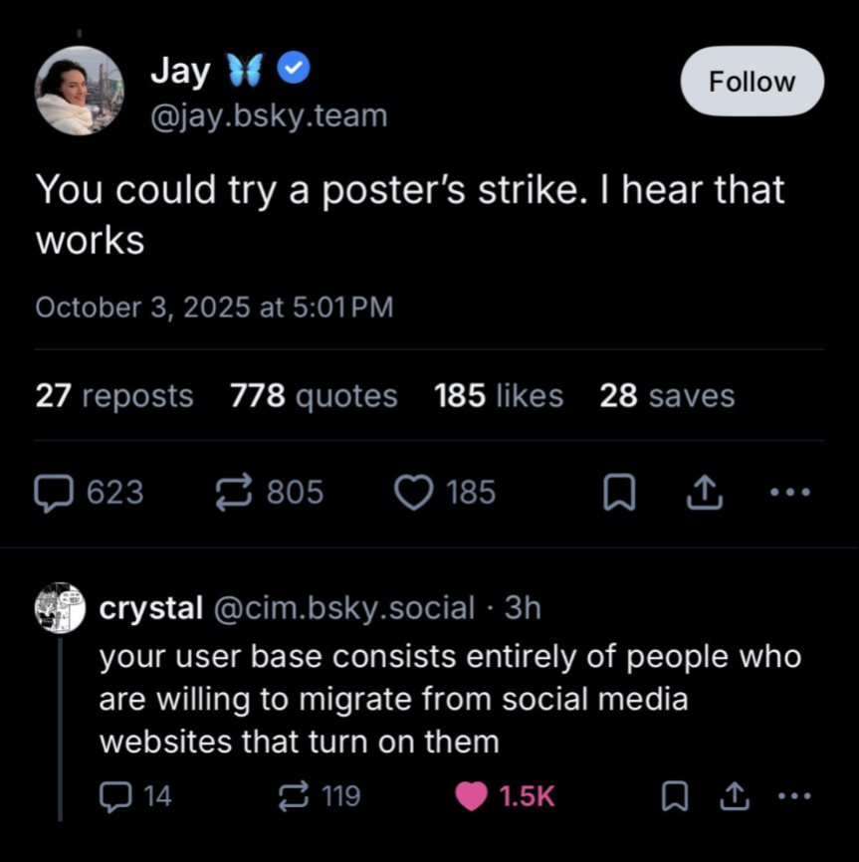View the list of 27 reposts

(114, 395)
